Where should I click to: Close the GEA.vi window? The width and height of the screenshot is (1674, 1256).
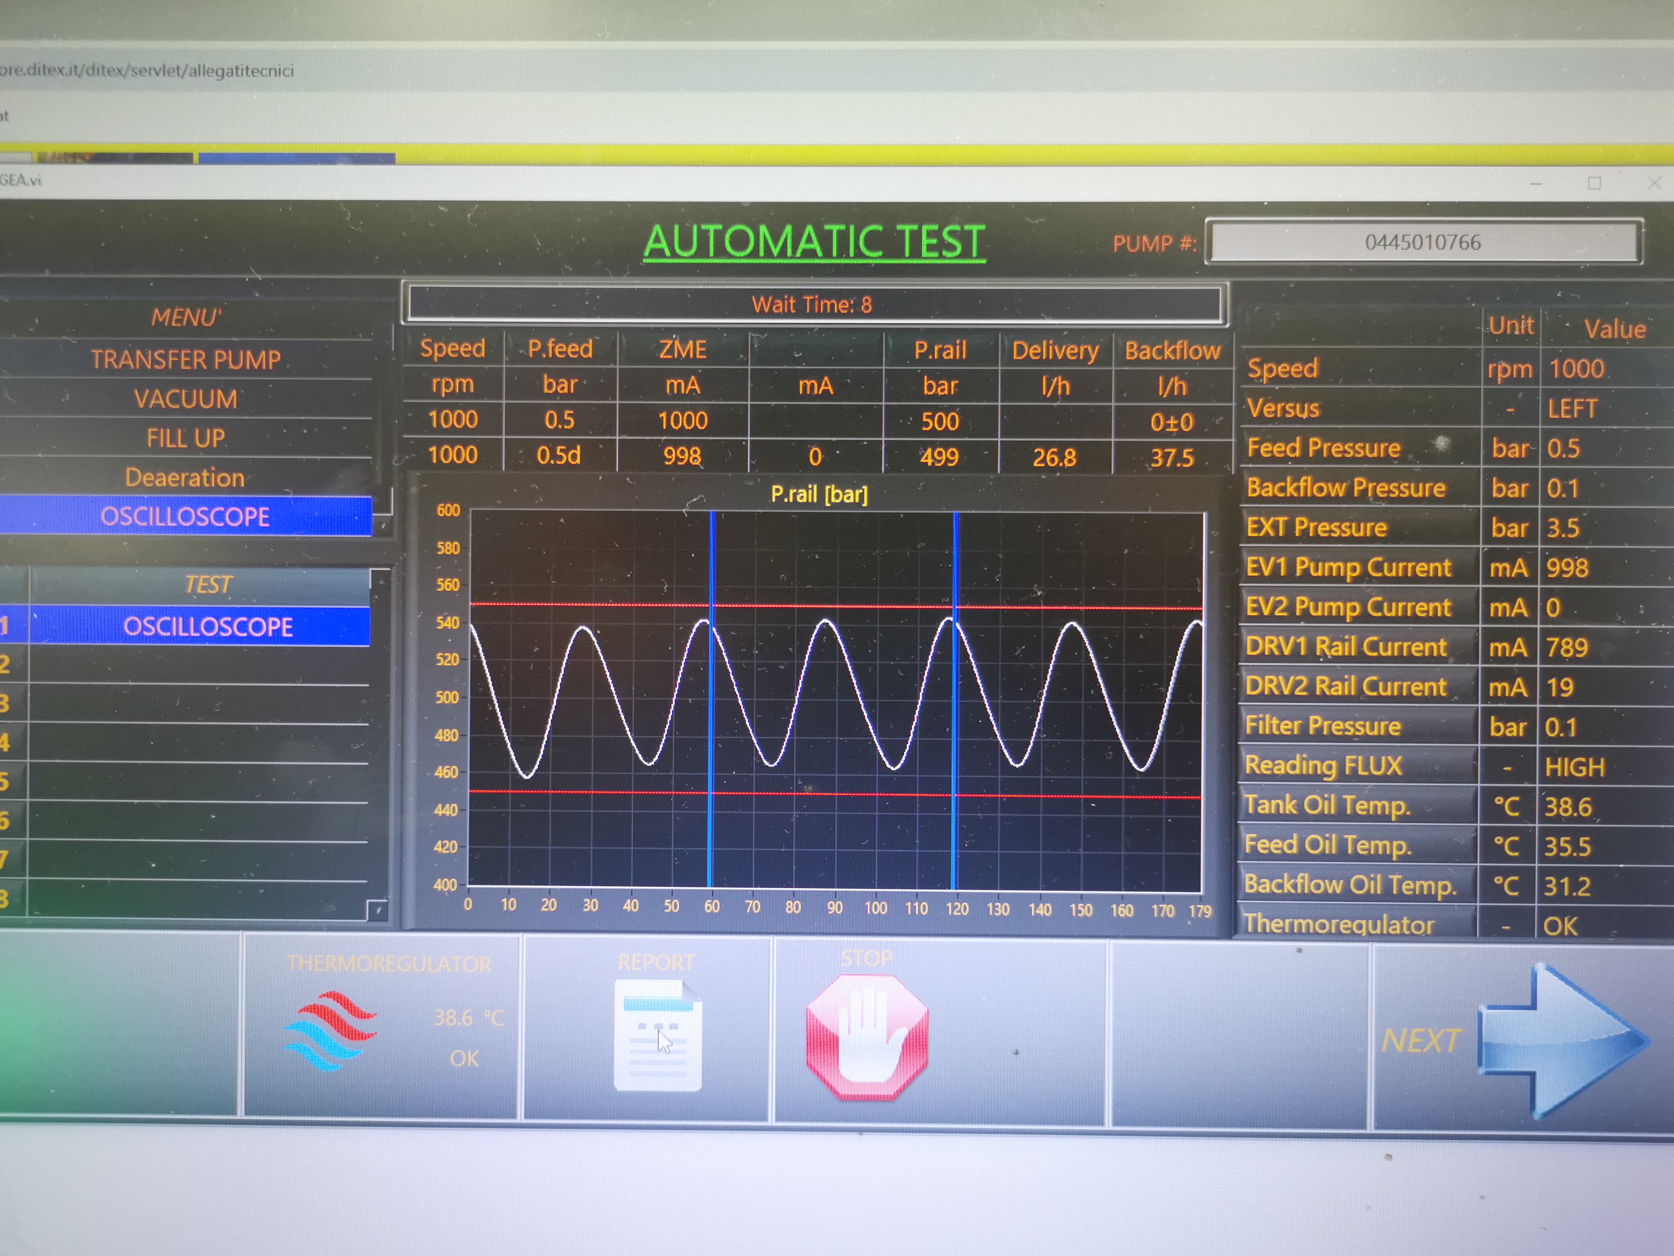(1653, 183)
